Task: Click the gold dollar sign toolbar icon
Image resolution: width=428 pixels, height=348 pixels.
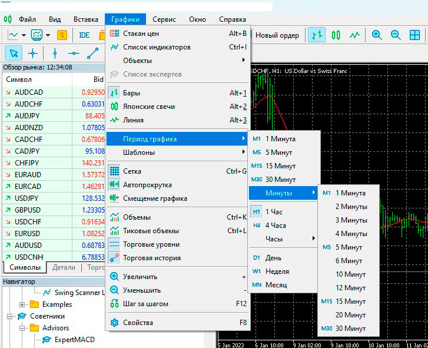Action: click(x=62, y=35)
